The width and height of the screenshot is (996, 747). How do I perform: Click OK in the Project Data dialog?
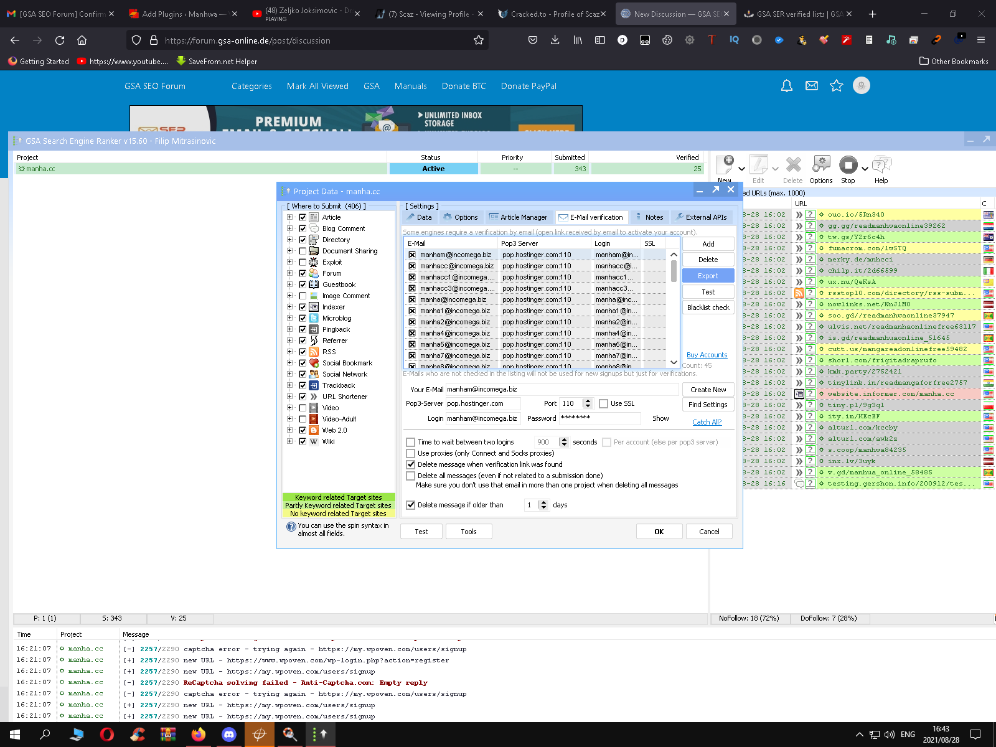659,532
